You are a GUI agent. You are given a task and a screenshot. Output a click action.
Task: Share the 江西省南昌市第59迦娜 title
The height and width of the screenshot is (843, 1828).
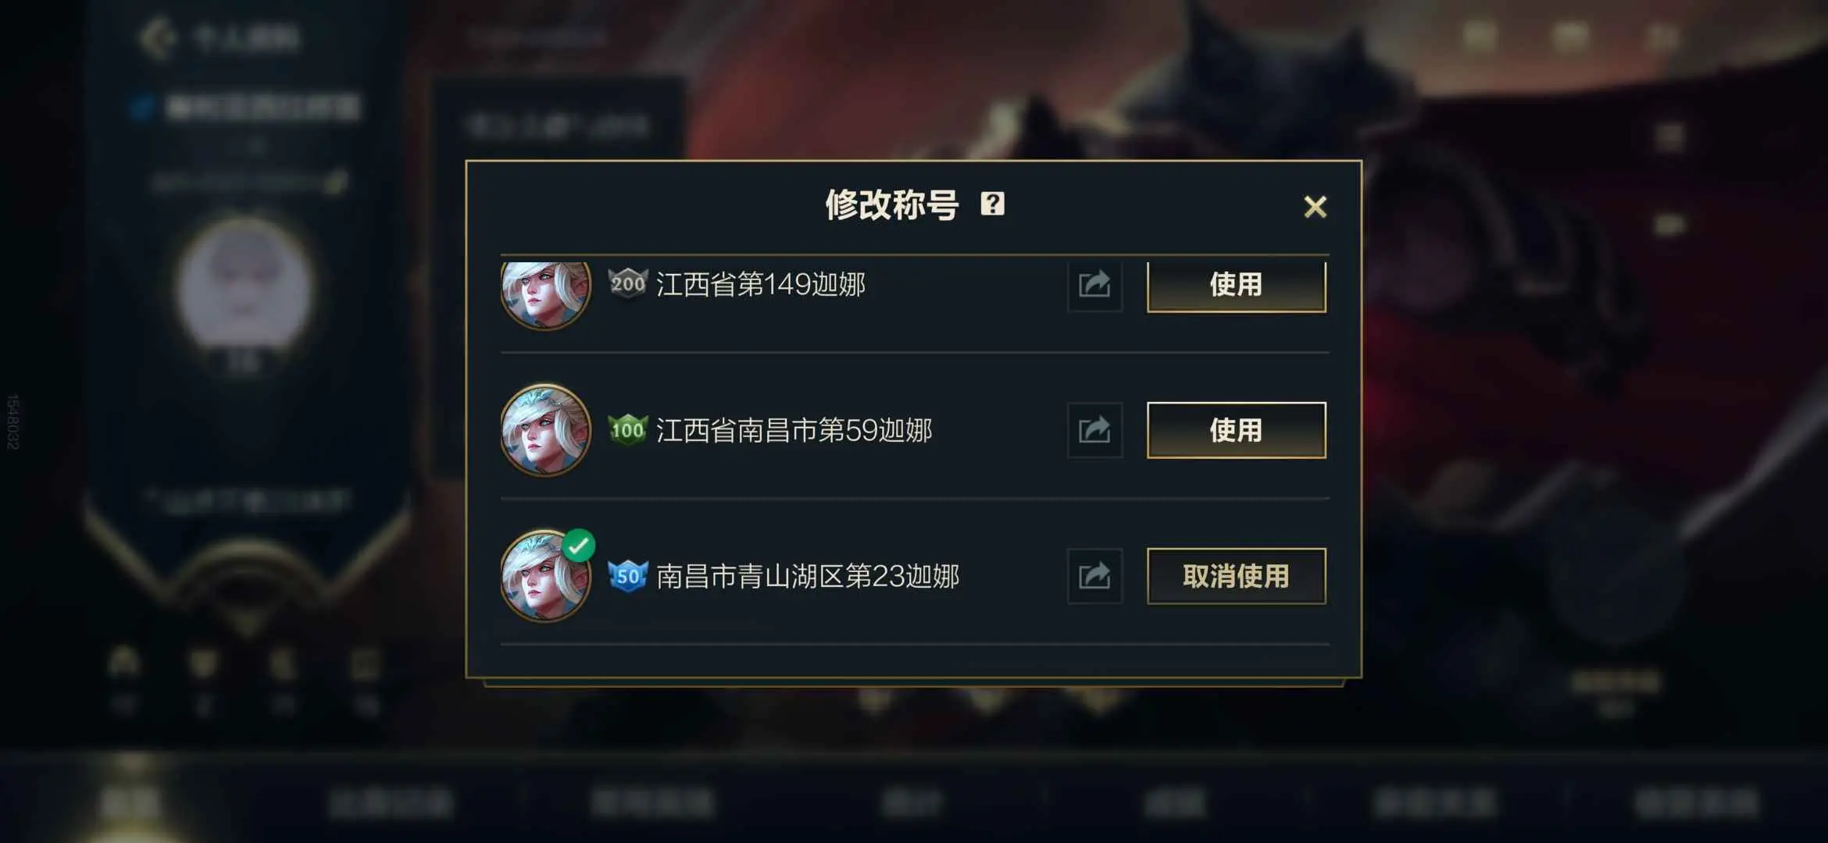[x=1094, y=430]
